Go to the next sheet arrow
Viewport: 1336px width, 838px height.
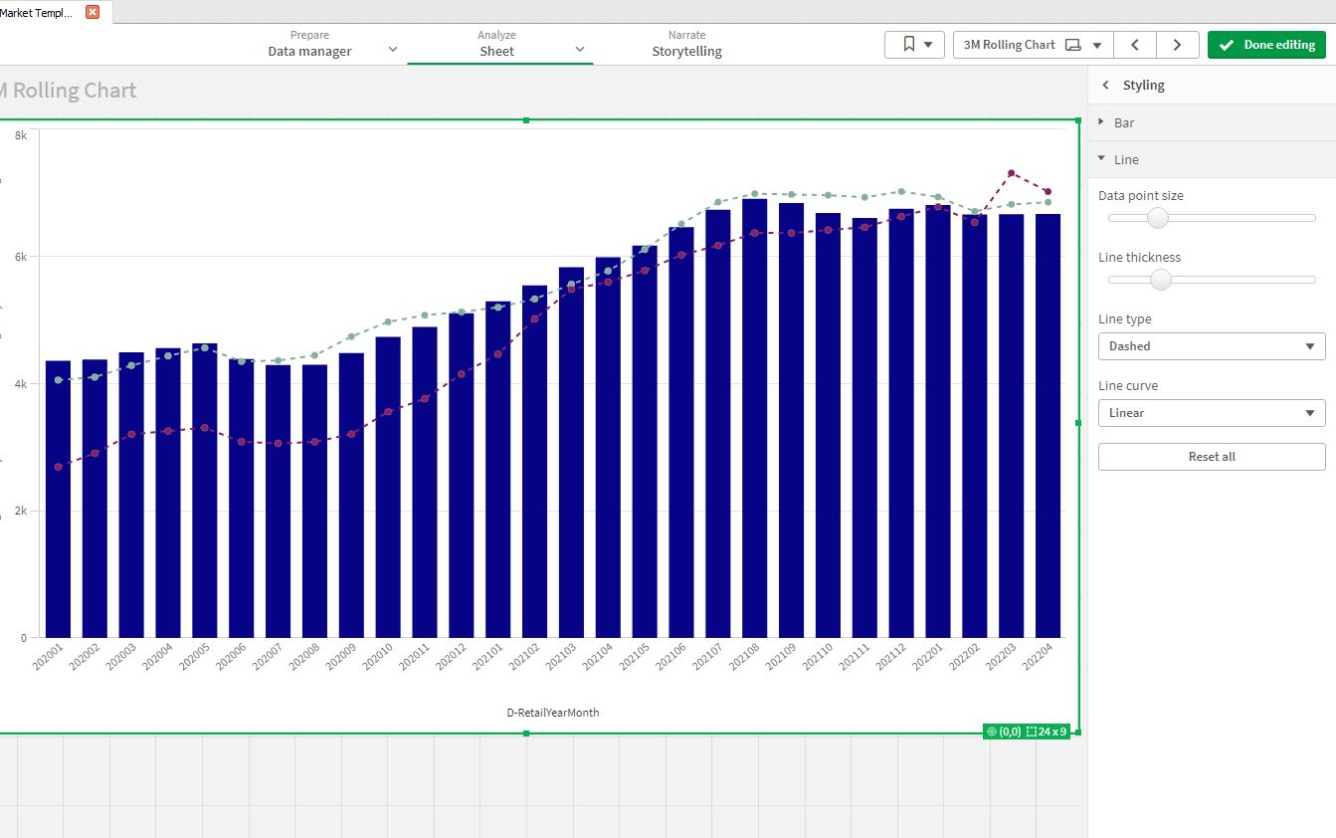point(1177,45)
